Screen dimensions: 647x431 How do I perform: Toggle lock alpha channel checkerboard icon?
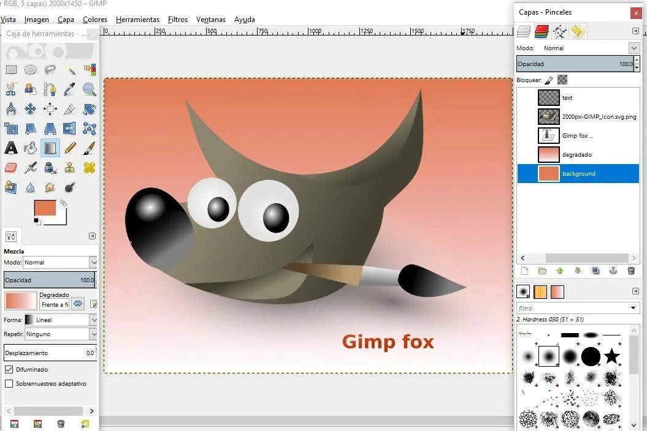point(562,79)
